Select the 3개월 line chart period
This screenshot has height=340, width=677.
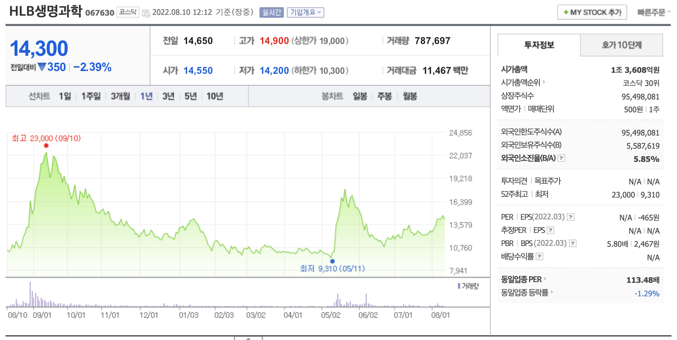click(x=120, y=96)
